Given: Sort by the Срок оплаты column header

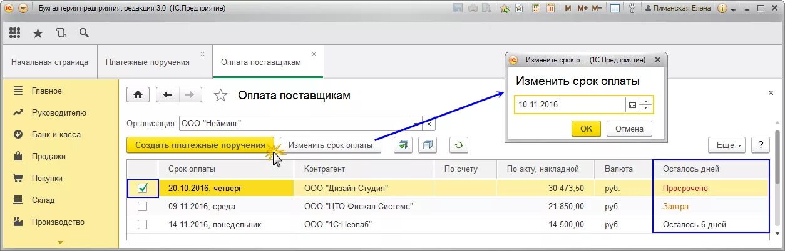Looking at the screenshot, I should (228, 169).
